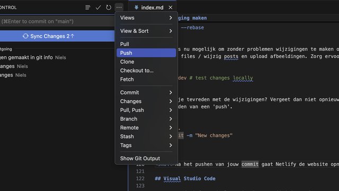This screenshot has height=191, width=339.
Task: Click the text "New changes" in the editor
Action: click(x=213, y=136)
